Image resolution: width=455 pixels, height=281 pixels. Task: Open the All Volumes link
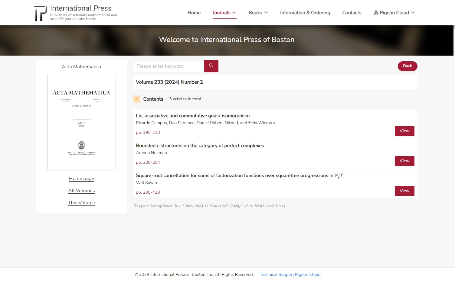[x=81, y=191]
